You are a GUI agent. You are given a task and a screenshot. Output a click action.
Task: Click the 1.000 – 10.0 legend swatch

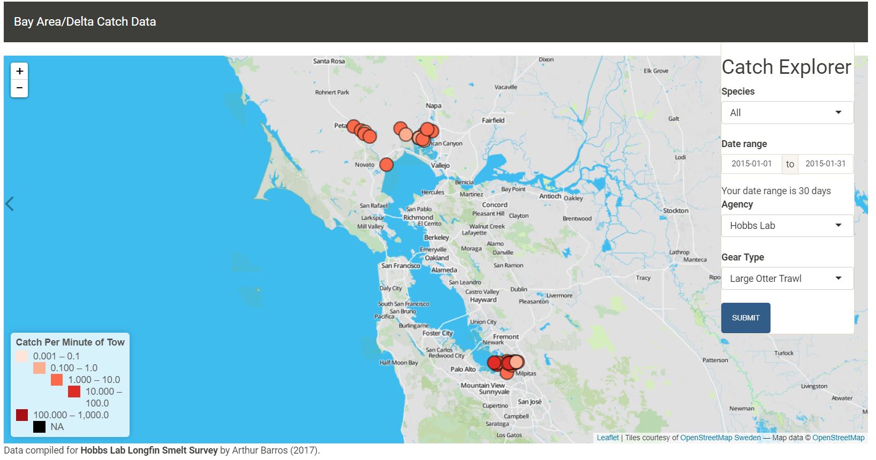57,380
